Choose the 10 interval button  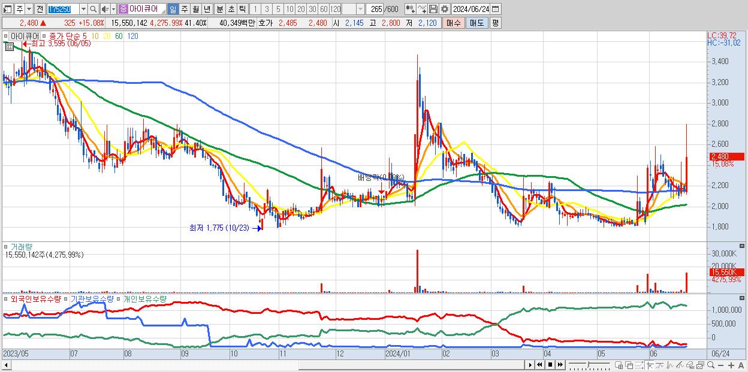289,9
